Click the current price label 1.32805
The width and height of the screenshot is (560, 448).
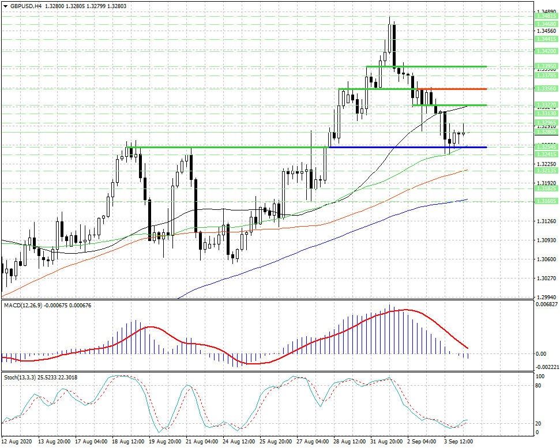click(546, 131)
